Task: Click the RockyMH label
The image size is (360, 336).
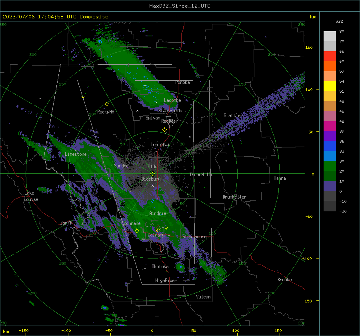Action: tap(106, 112)
